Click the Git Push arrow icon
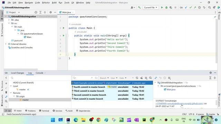 pyautogui.click(x=195, y=8)
